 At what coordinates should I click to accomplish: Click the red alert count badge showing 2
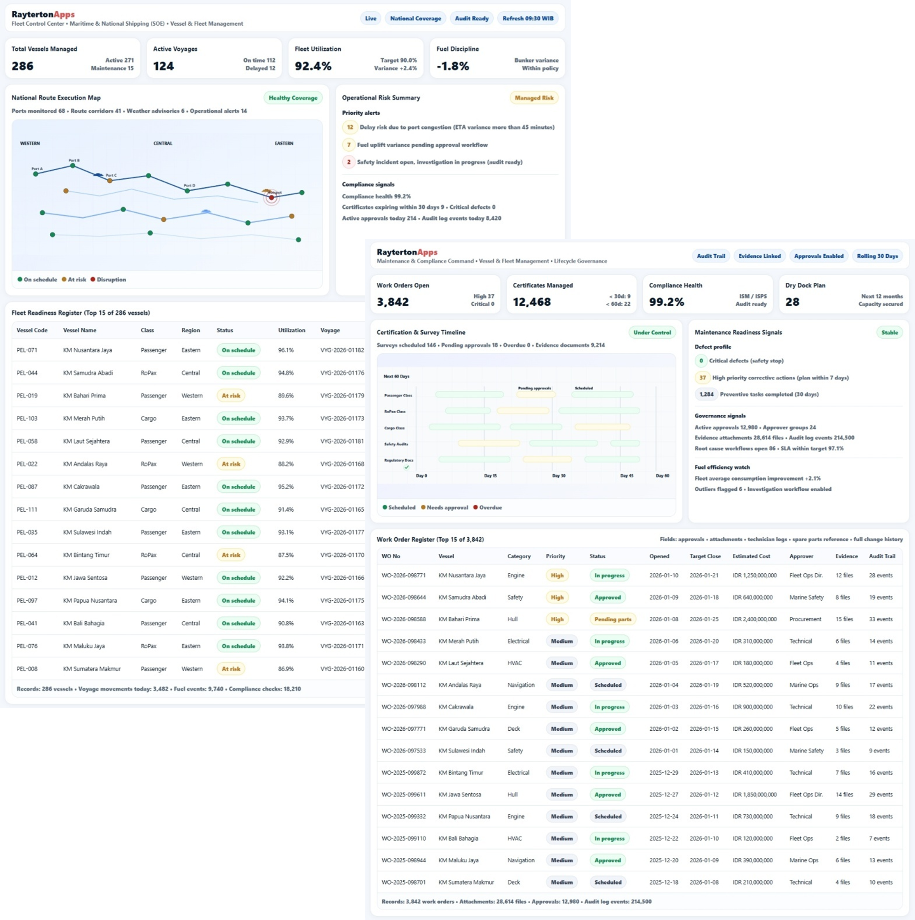[349, 162]
